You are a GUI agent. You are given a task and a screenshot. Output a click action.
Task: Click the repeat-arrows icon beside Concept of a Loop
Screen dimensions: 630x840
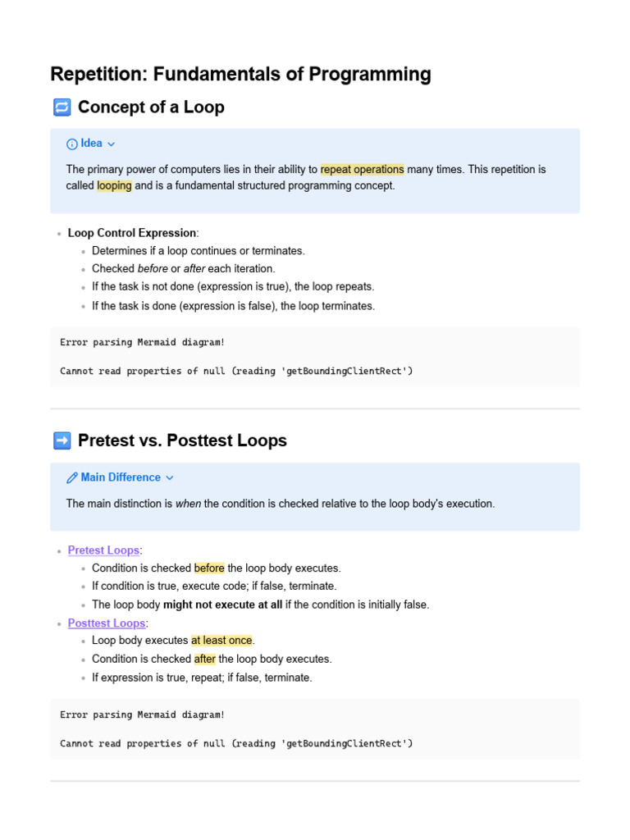click(x=62, y=107)
